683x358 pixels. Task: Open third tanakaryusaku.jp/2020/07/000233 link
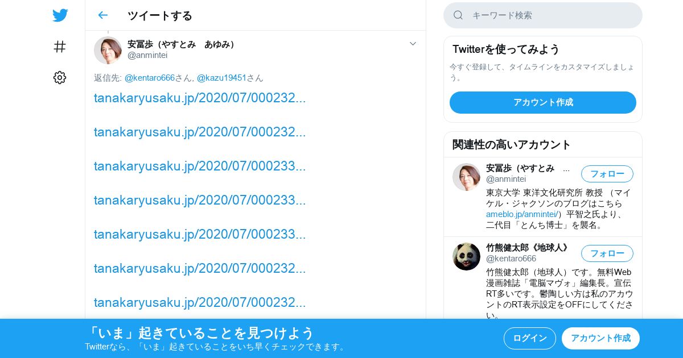(200, 234)
